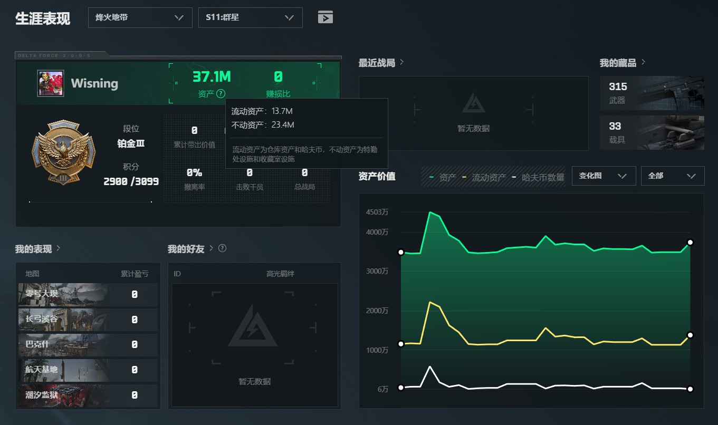Viewport: 718px width, 425px height.
Task: Toggle the 流动资产 series in chart legend
Action: [x=484, y=178]
